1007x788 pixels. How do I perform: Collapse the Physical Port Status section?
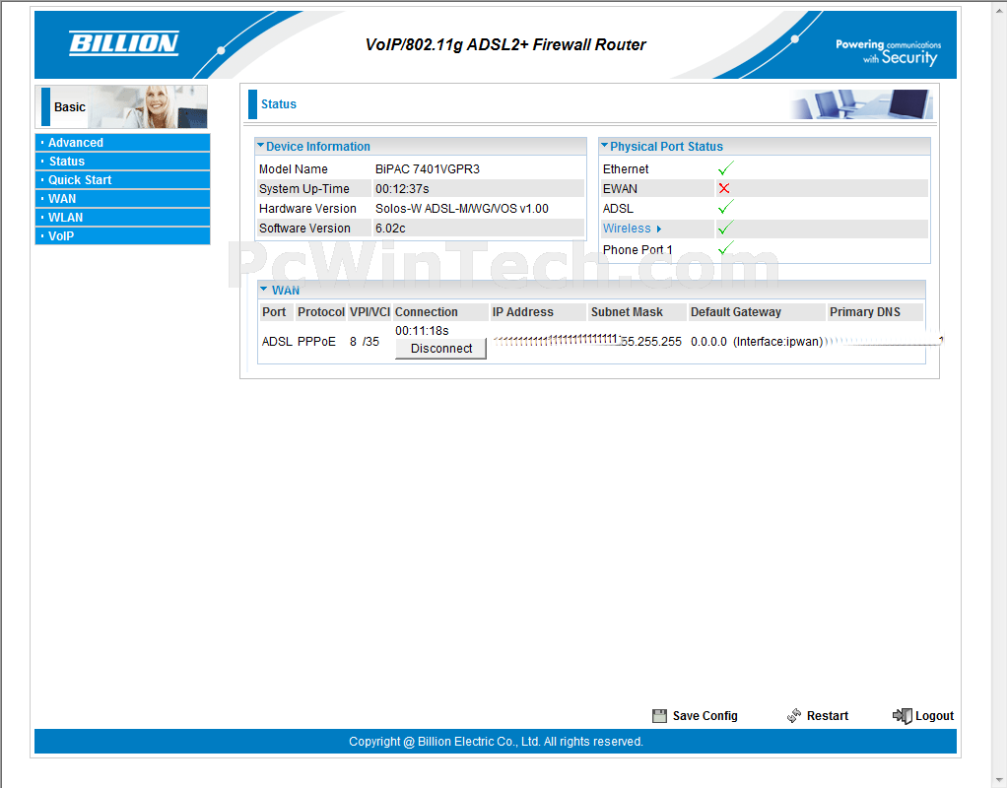coord(604,146)
